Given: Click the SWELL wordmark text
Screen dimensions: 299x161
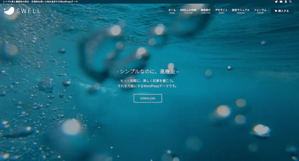Looking at the screenshot, I should click(28, 11).
